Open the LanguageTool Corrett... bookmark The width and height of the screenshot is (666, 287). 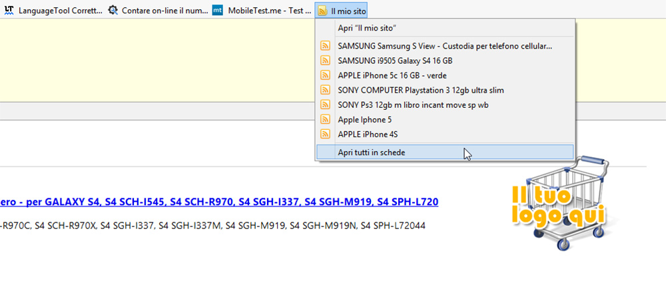[x=53, y=11]
